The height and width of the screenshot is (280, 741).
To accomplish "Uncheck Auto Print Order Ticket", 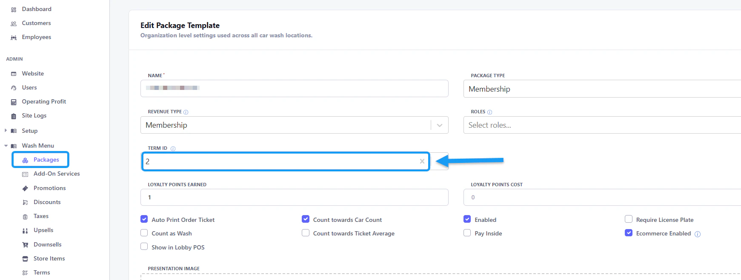I will [x=144, y=219].
